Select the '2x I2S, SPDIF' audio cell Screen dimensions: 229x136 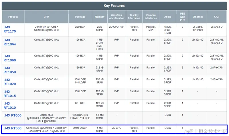pyautogui.click(x=168, y=105)
